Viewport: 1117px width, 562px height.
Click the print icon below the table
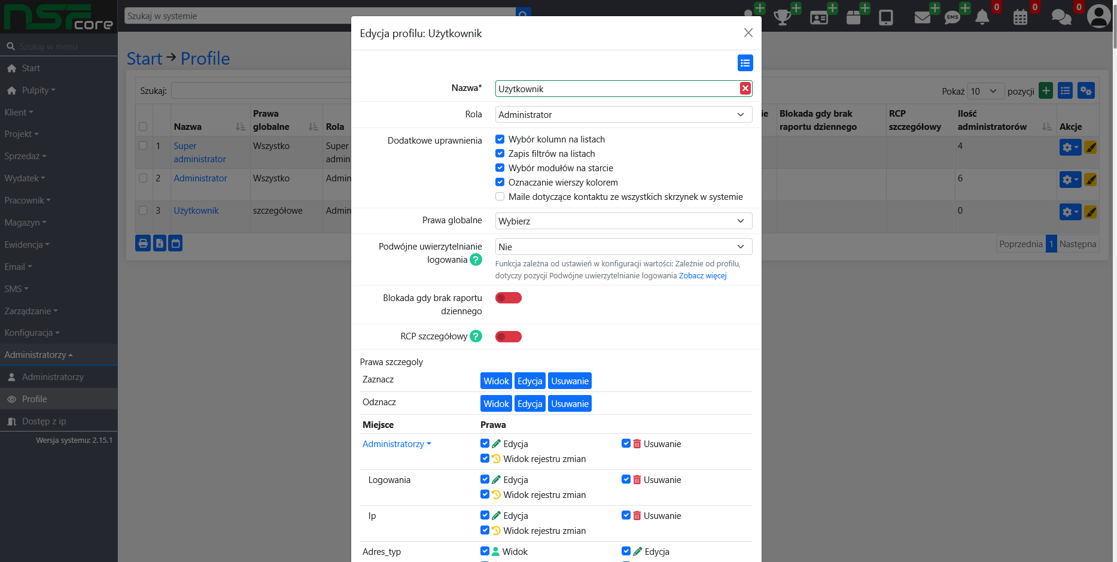[x=143, y=243]
